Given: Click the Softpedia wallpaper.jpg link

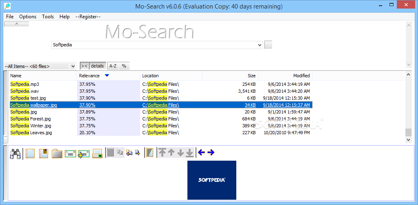Looking at the screenshot, I should [x=33, y=105].
